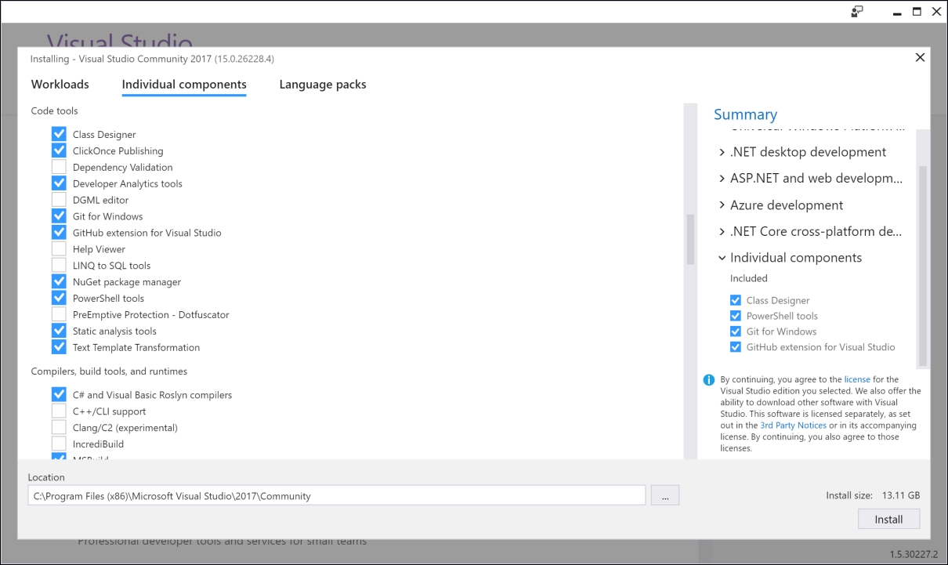Uncheck Class Designer in the Summary panel
Screen dimensions: 948x565
735,300
